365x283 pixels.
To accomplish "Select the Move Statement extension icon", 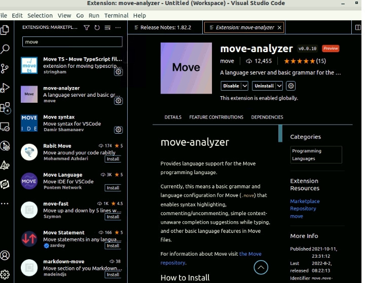I will coord(29,239).
